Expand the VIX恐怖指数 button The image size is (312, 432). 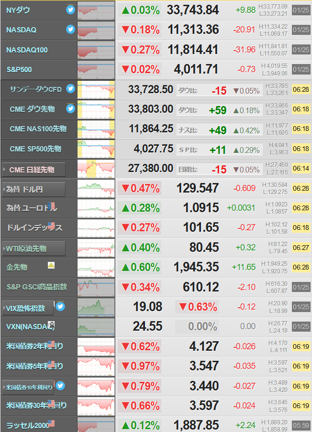point(28,308)
